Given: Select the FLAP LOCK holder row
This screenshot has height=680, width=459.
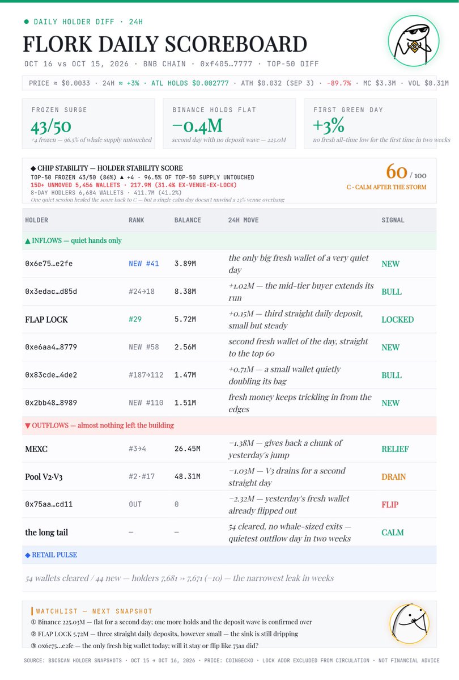Looking at the screenshot, I should click(x=229, y=319).
